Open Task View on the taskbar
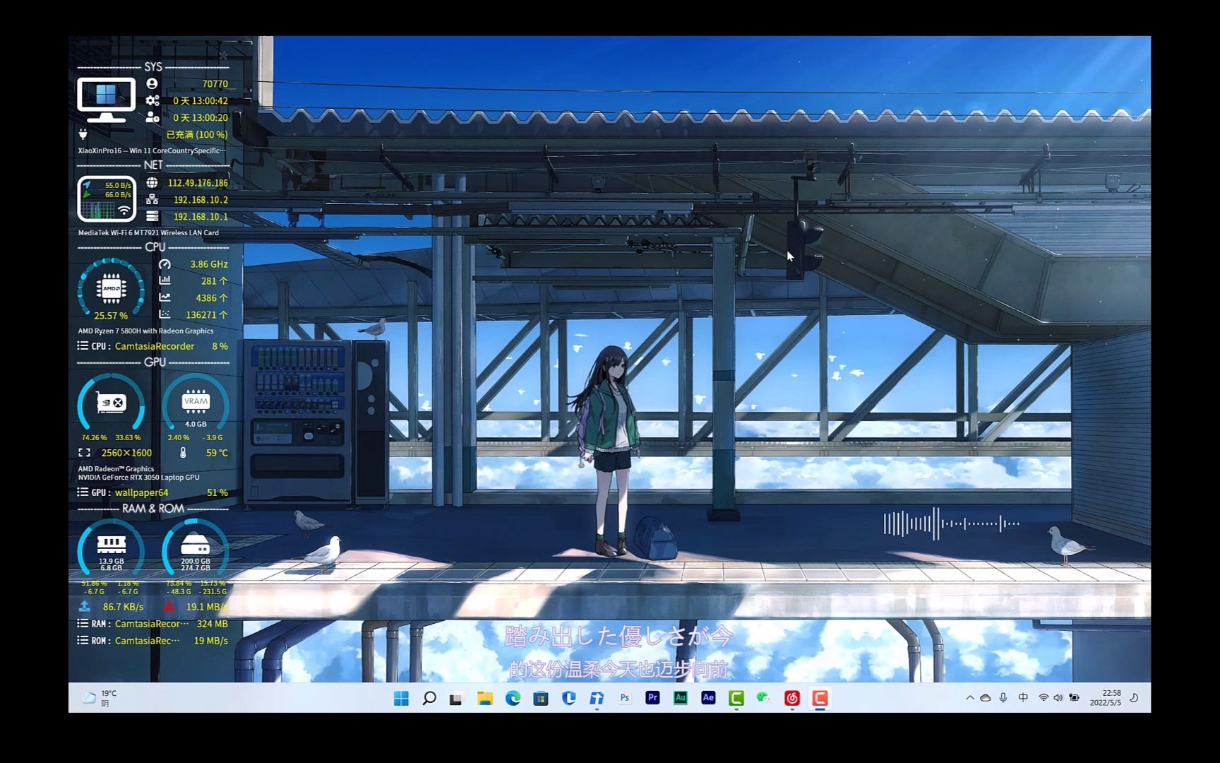Viewport: 1220px width, 763px height. (456, 699)
